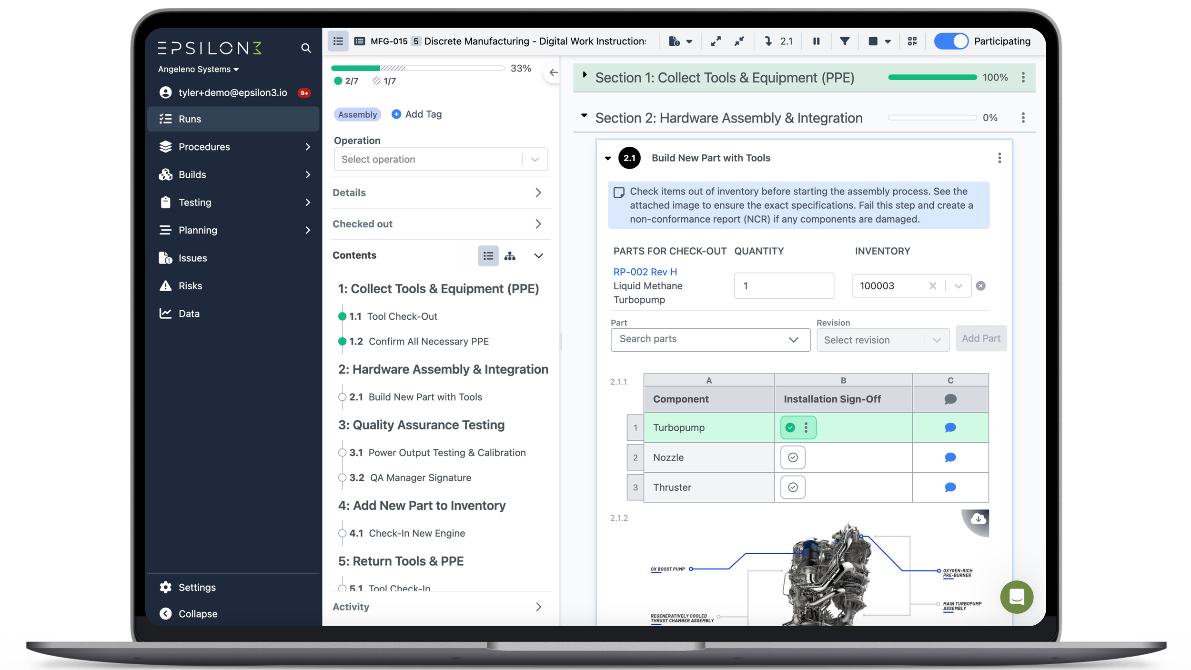The width and height of the screenshot is (1191, 670).
Task: Open Builds in the sidebar
Action: click(233, 174)
